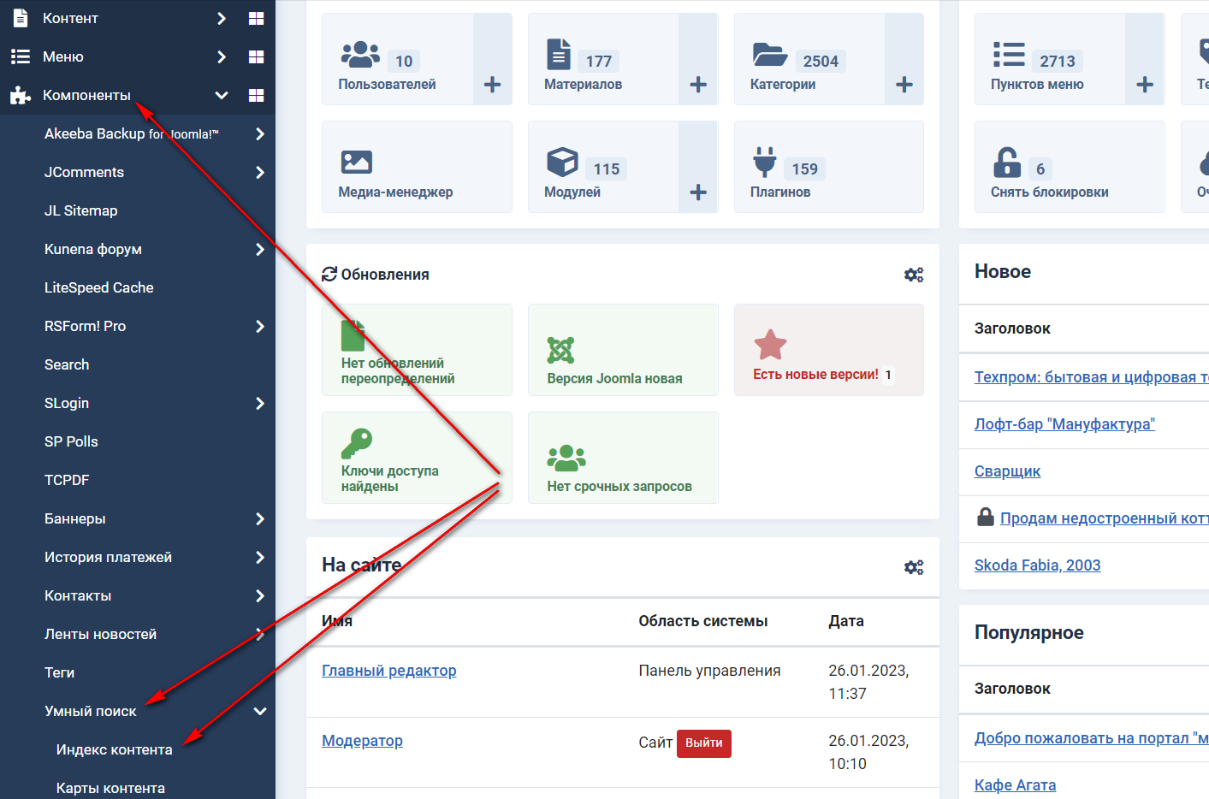This screenshot has width=1209, height=799.
Task: Expand the RSForm! Pro submenu
Action: (x=260, y=326)
